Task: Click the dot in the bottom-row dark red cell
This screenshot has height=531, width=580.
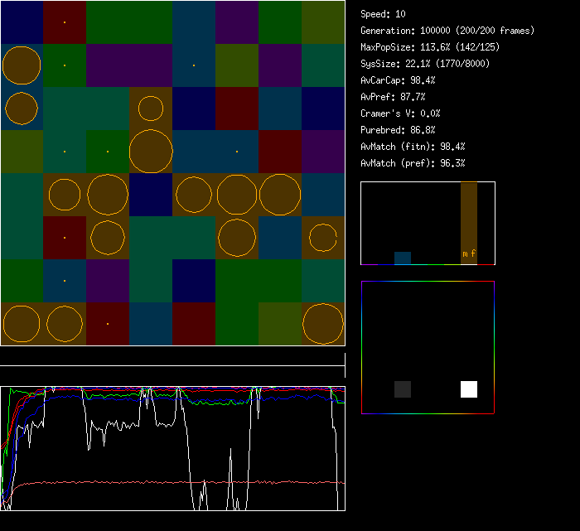Action: pyautogui.click(x=108, y=324)
